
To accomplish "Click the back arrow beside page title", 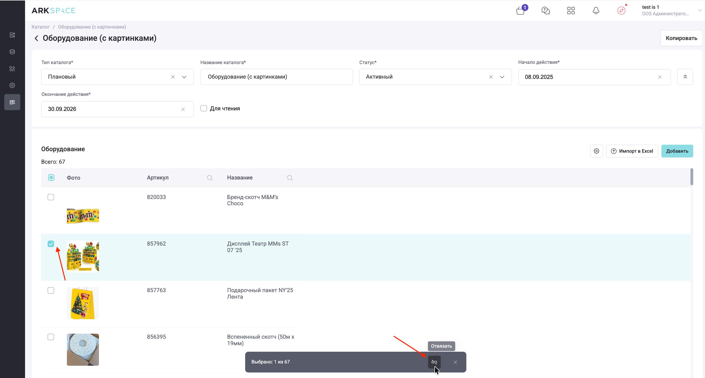I will click(x=36, y=38).
